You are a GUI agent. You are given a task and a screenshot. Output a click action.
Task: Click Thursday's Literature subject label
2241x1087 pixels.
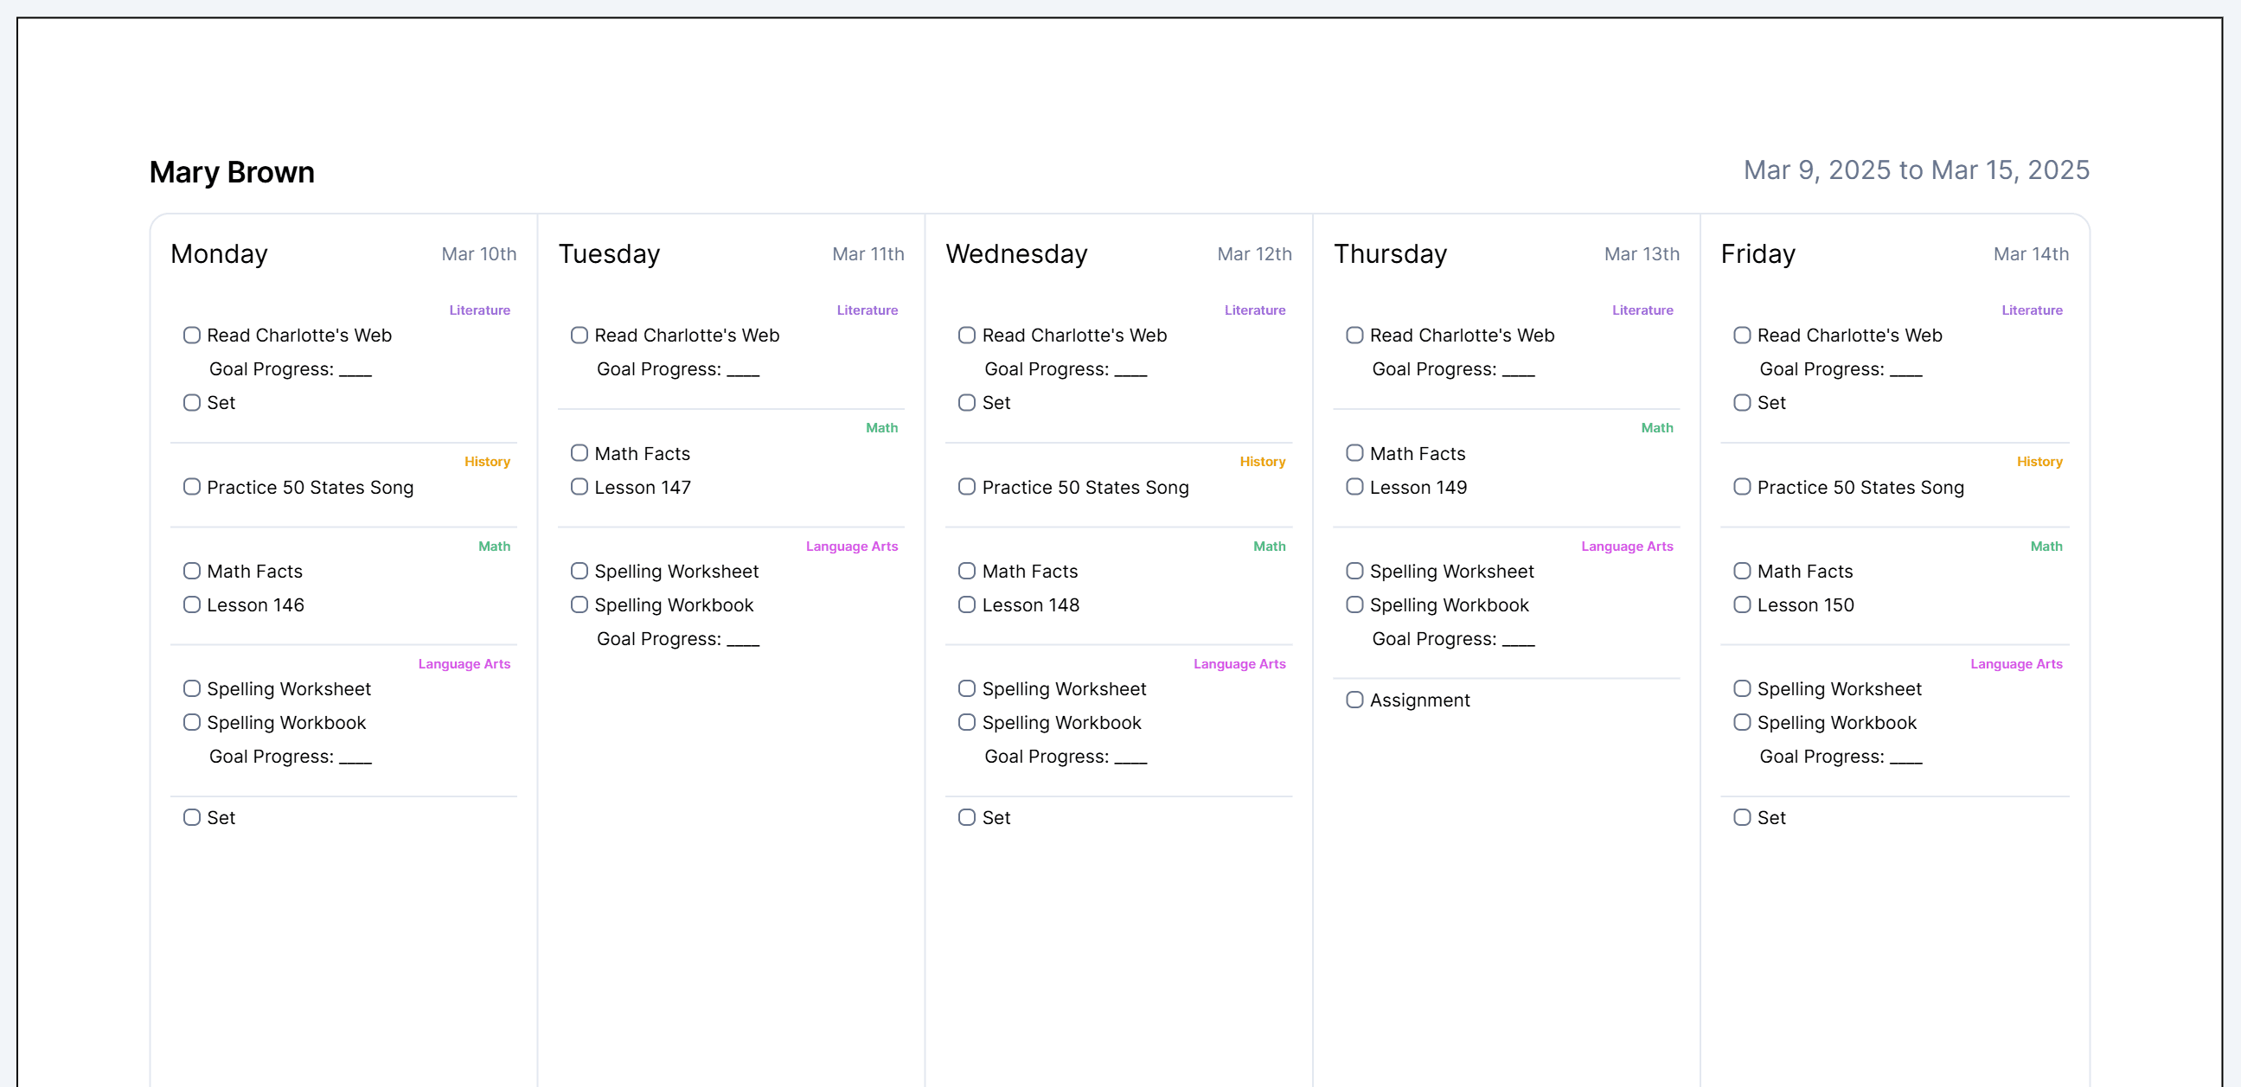(1642, 310)
